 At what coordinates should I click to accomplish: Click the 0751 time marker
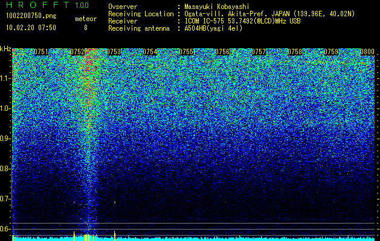[41, 52]
